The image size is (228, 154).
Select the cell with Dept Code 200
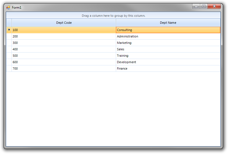point(64,36)
